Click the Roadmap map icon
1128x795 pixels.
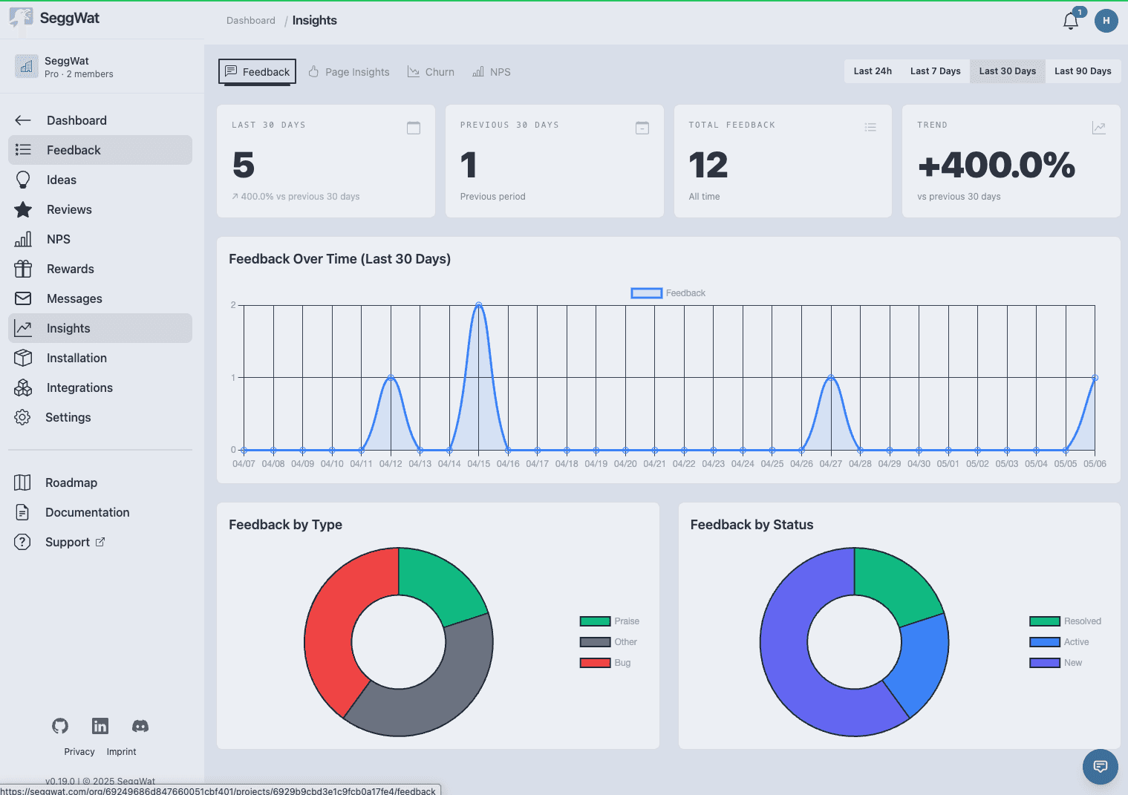[x=22, y=482]
